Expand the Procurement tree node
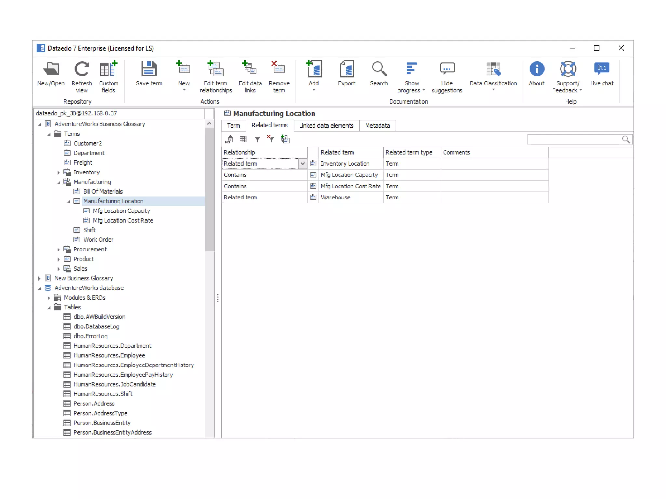This screenshot has width=666, height=499. (59, 249)
